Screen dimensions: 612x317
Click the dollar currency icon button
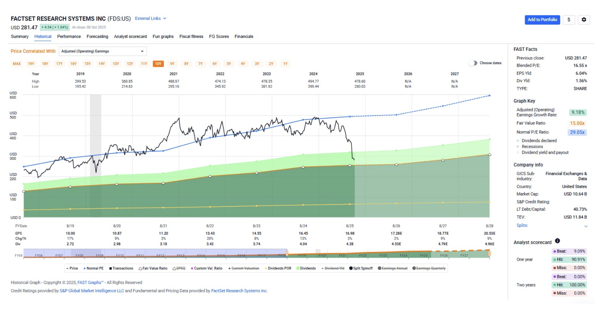click(x=569, y=20)
